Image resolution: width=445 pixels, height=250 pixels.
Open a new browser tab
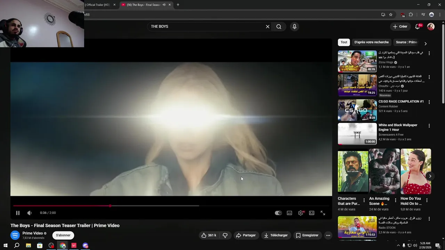tap(178, 5)
